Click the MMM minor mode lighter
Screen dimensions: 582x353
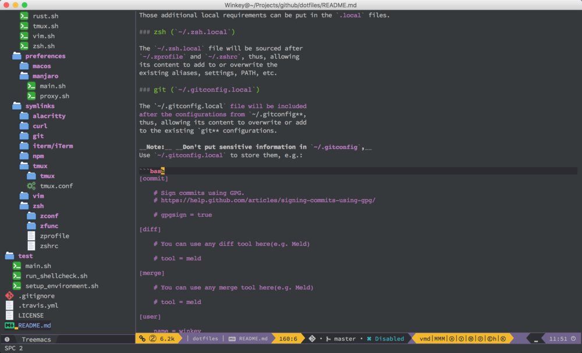[439, 338]
